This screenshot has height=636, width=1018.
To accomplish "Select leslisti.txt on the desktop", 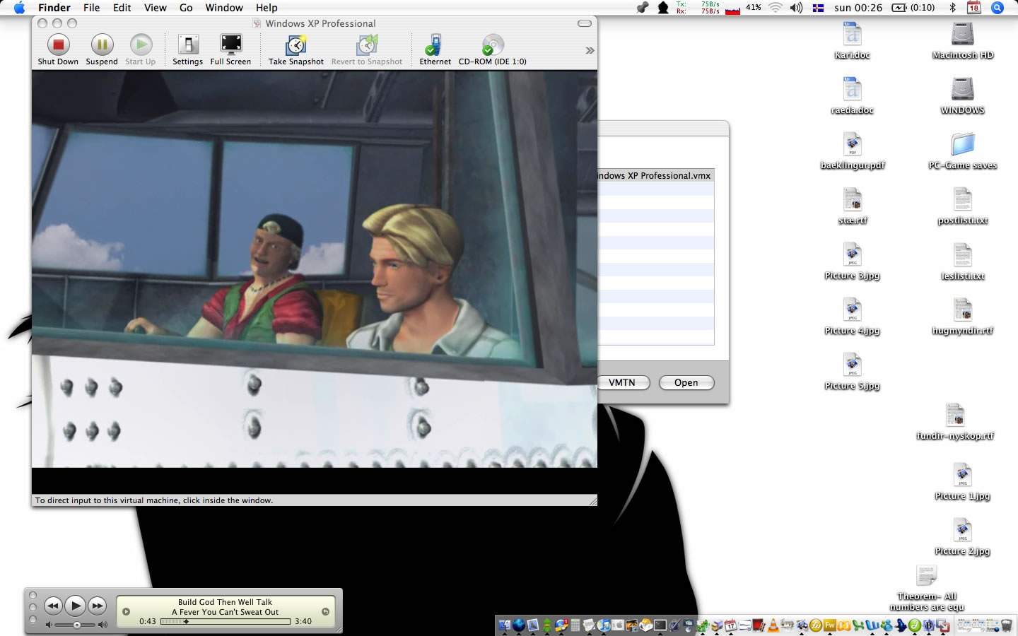I will coord(963,261).
